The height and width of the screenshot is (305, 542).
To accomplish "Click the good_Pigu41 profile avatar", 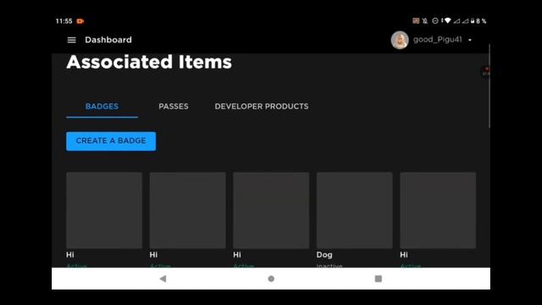I will [x=400, y=40].
